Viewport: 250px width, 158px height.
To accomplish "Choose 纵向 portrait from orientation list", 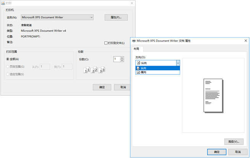I will tap(158, 68).
